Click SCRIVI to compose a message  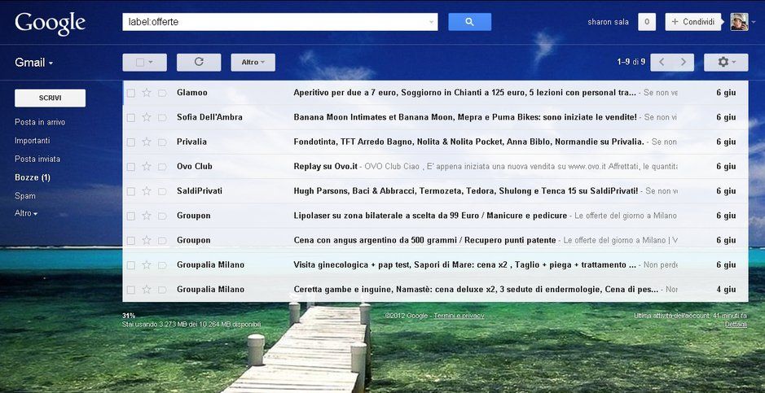coord(51,98)
